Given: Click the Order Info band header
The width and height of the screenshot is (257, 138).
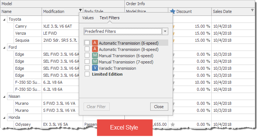Looking at the screenshot, I should 190,4.
